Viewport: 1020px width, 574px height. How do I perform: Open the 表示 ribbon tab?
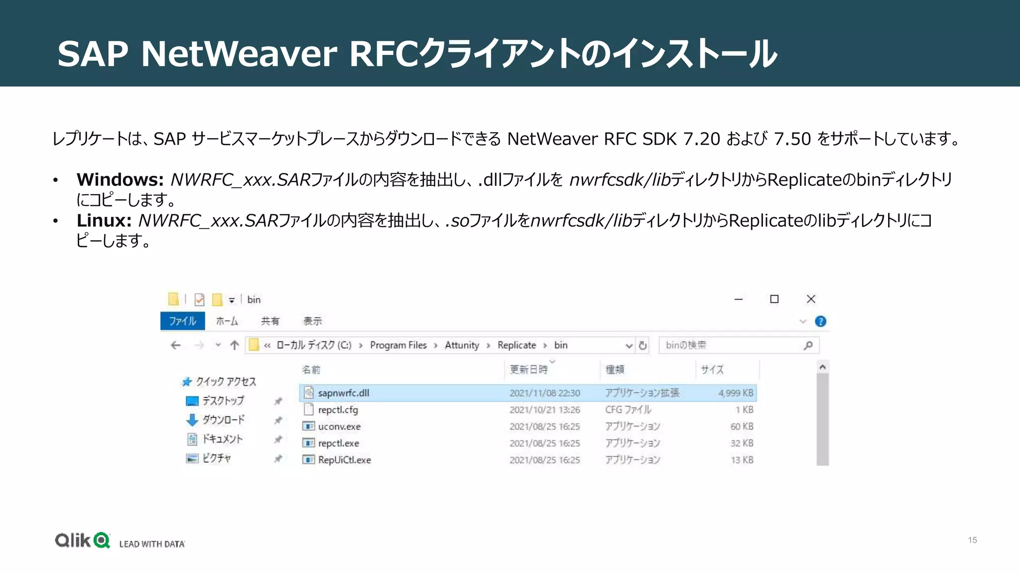click(313, 321)
